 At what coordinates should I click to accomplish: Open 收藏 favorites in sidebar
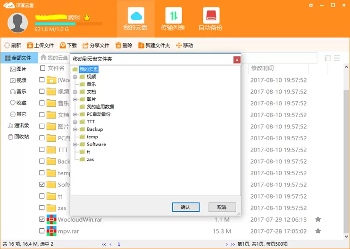(x=18, y=103)
